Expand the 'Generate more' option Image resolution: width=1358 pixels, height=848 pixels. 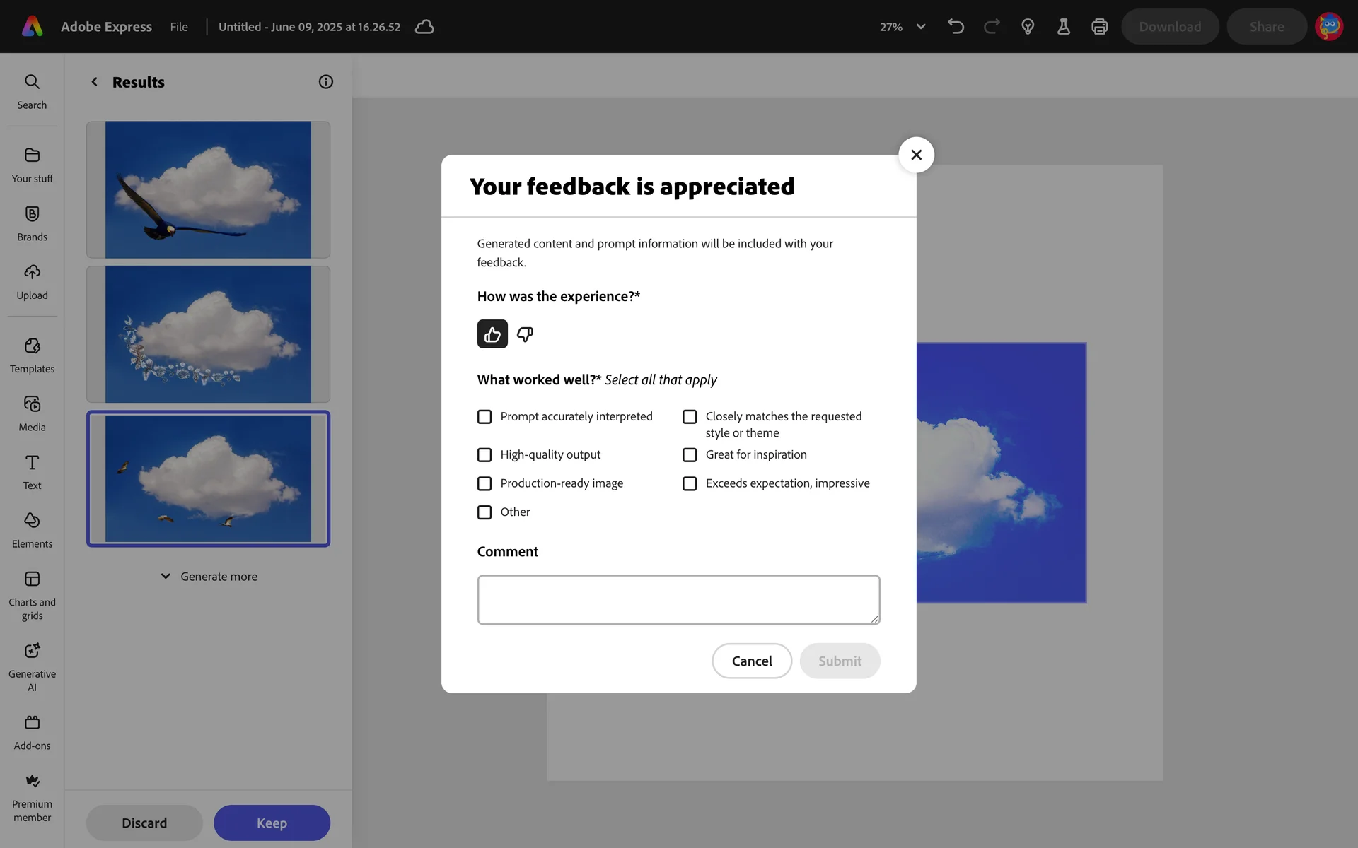tap(209, 577)
